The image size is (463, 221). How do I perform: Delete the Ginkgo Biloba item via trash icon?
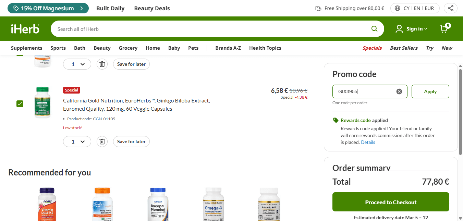[102, 141]
